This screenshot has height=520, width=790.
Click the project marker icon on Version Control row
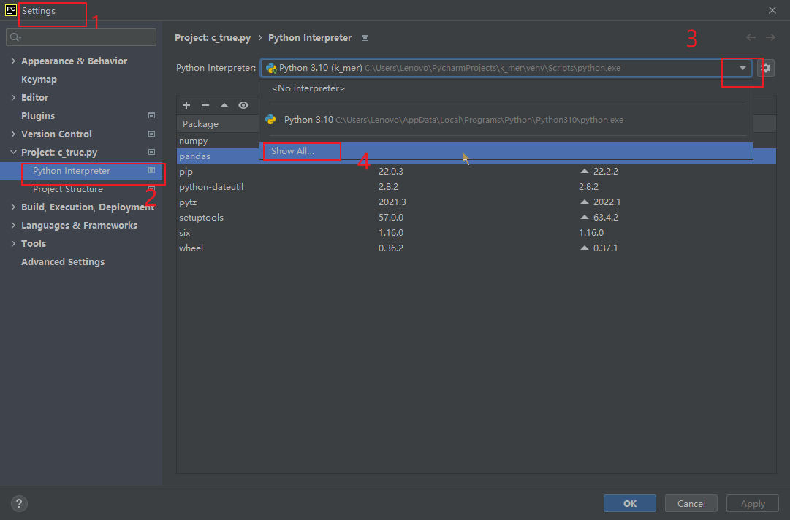coord(152,134)
